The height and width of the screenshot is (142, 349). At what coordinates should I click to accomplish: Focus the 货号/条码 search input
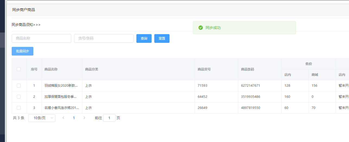104,38
